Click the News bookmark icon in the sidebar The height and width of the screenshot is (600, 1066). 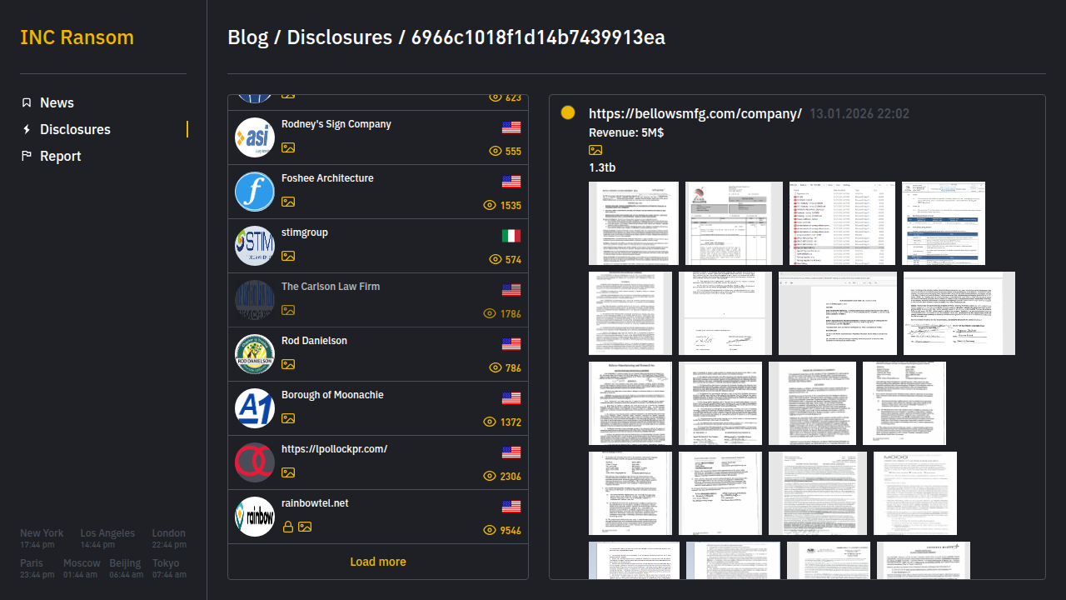click(27, 102)
